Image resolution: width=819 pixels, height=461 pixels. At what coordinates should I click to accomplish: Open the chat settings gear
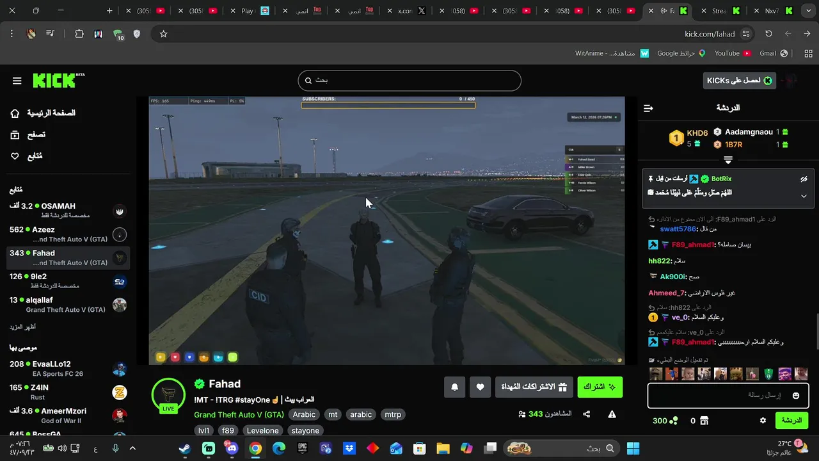pos(763,421)
